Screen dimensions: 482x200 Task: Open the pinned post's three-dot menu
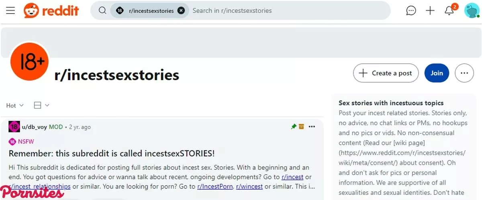[312, 127]
